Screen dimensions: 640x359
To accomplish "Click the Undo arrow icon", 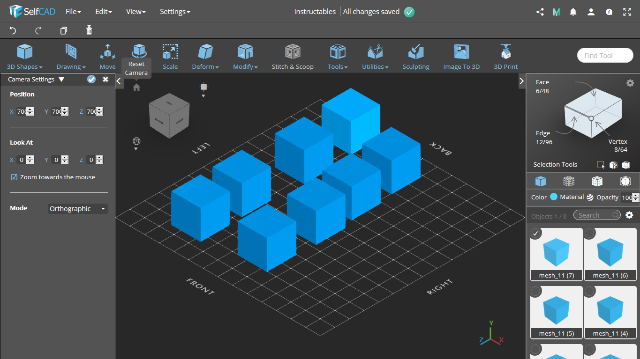I will (x=13, y=30).
